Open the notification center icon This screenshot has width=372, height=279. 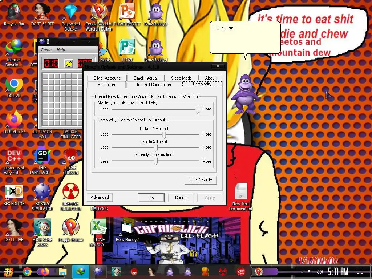tap(360, 272)
